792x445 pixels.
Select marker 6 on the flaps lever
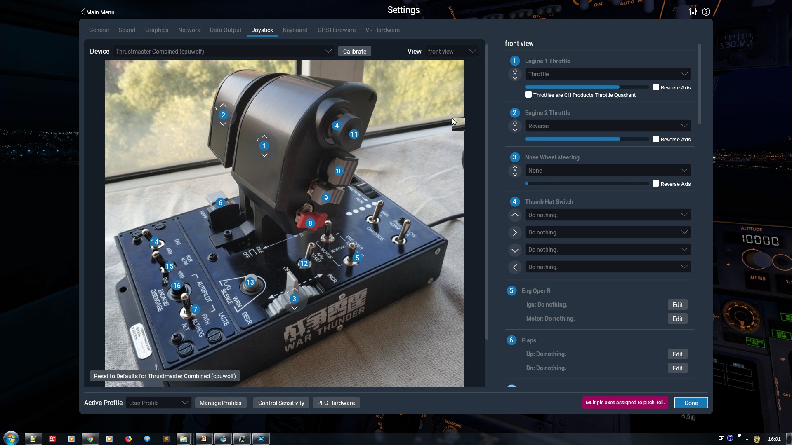click(220, 203)
